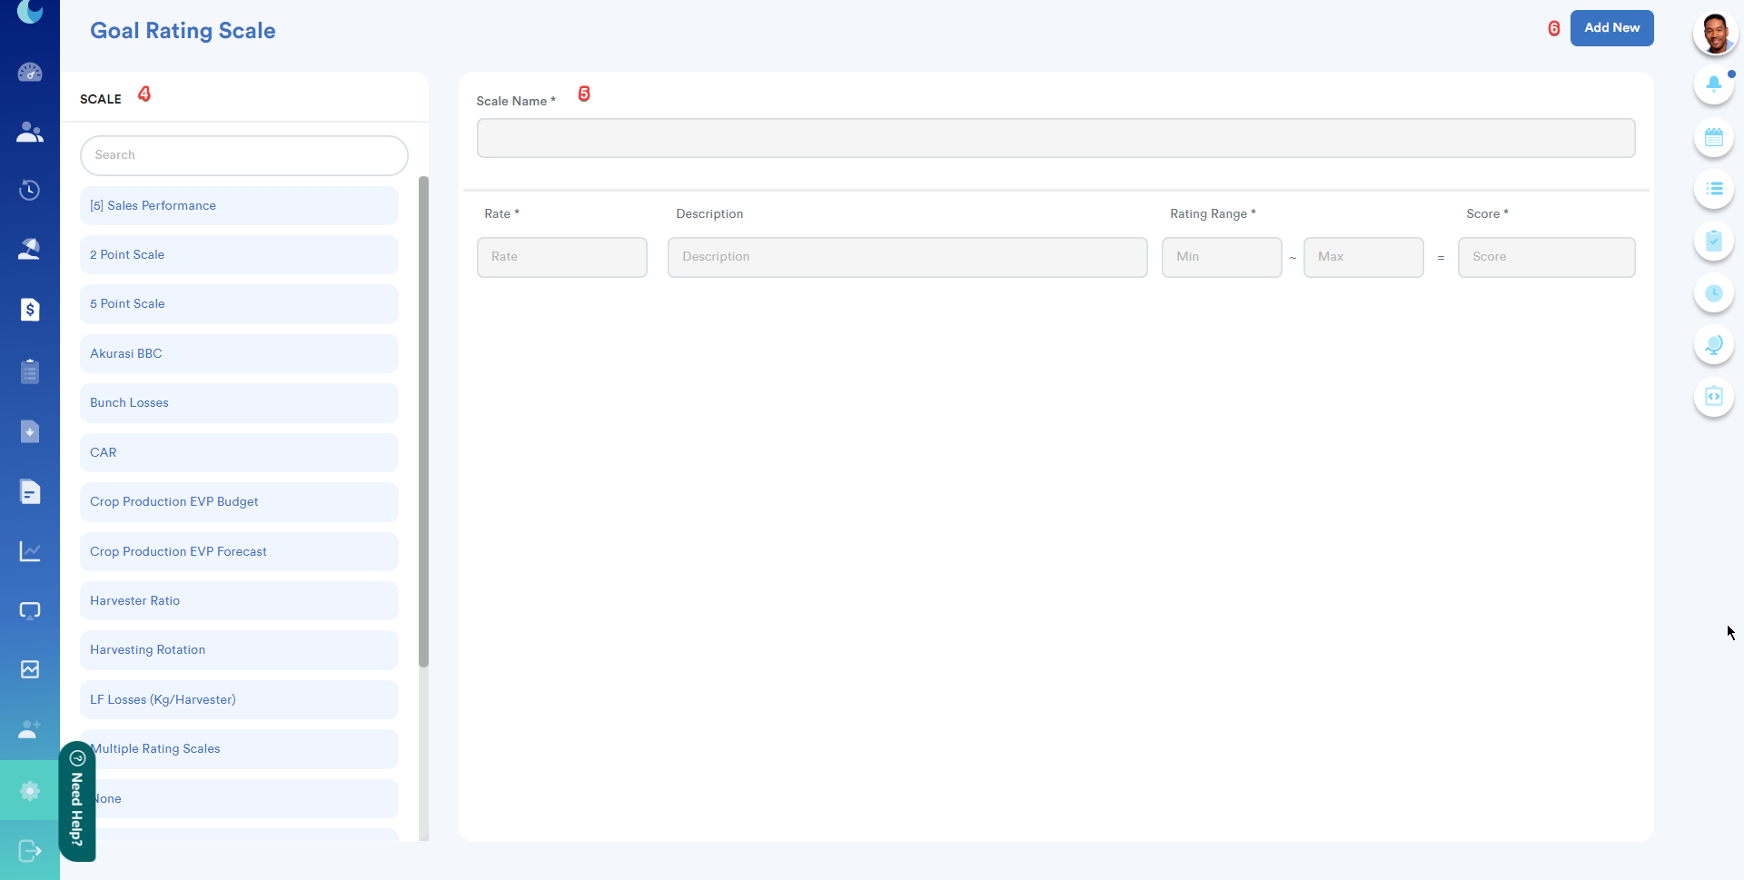Select the 5 Point Scale item
This screenshot has height=880, width=1744.
[239, 304]
